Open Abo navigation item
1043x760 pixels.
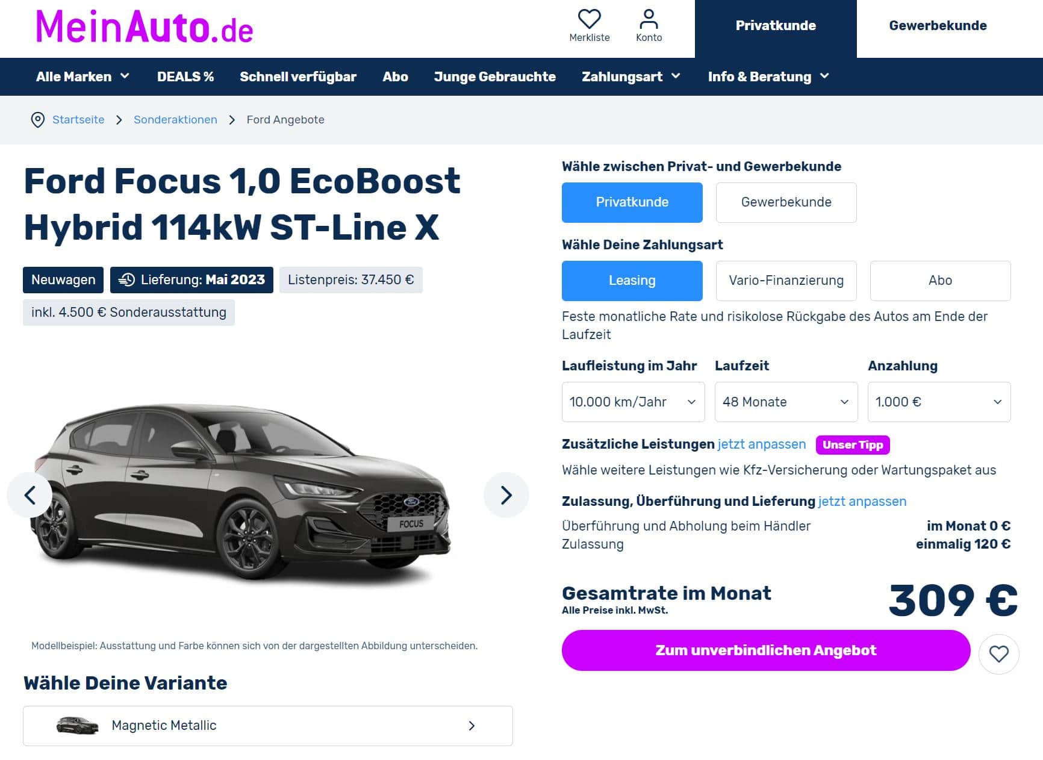click(x=395, y=76)
